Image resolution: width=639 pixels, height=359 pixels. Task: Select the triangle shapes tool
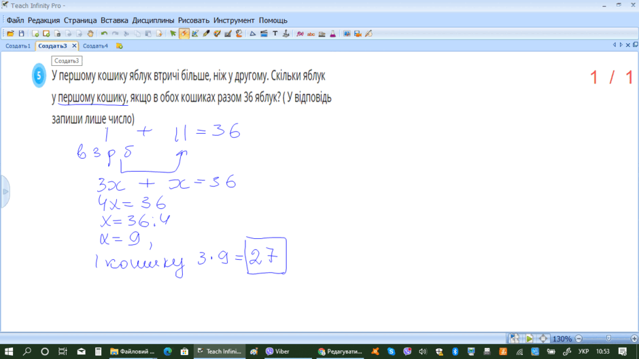253,34
